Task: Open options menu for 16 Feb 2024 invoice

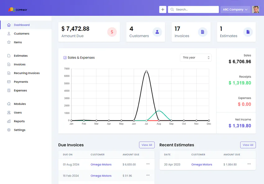Action: pos(148,175)
